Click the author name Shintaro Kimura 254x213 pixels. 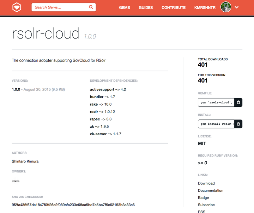(25, 161)
